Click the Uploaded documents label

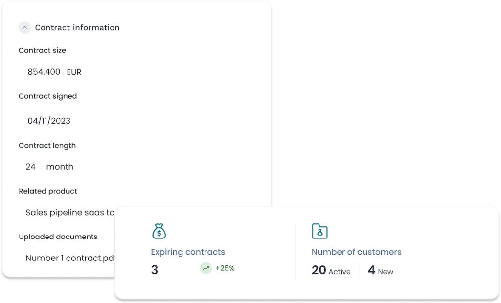58,237
